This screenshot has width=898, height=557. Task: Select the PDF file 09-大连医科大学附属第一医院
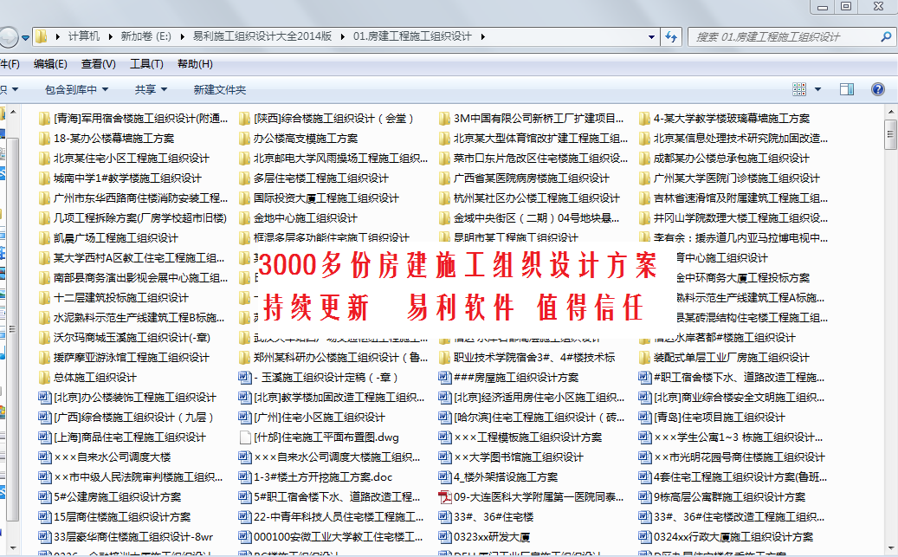531,497
